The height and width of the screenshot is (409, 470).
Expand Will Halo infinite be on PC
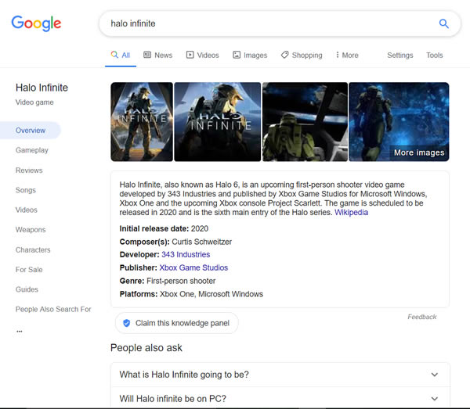pyautogui.click(x=280, y=399)
